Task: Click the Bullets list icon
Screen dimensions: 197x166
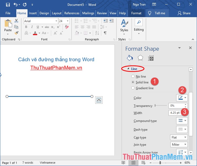Action: (x=77, y=21)
